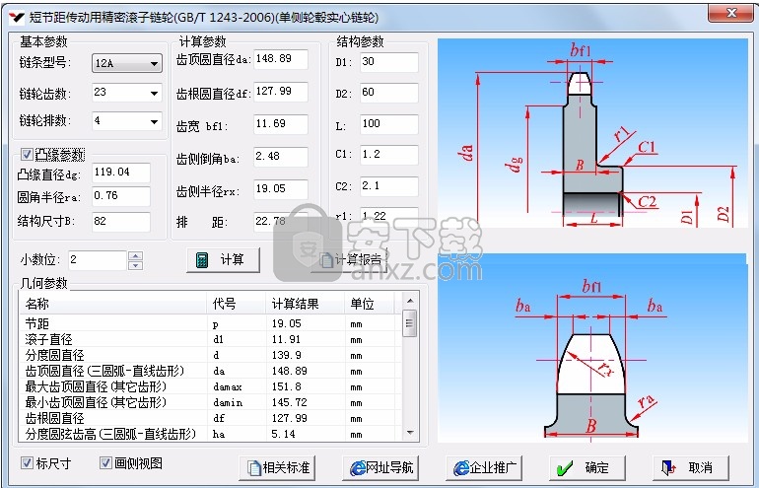Screen dimensions: 759x488
Task: Close the dialog with the X button
Action: click(x=730, y=14)
